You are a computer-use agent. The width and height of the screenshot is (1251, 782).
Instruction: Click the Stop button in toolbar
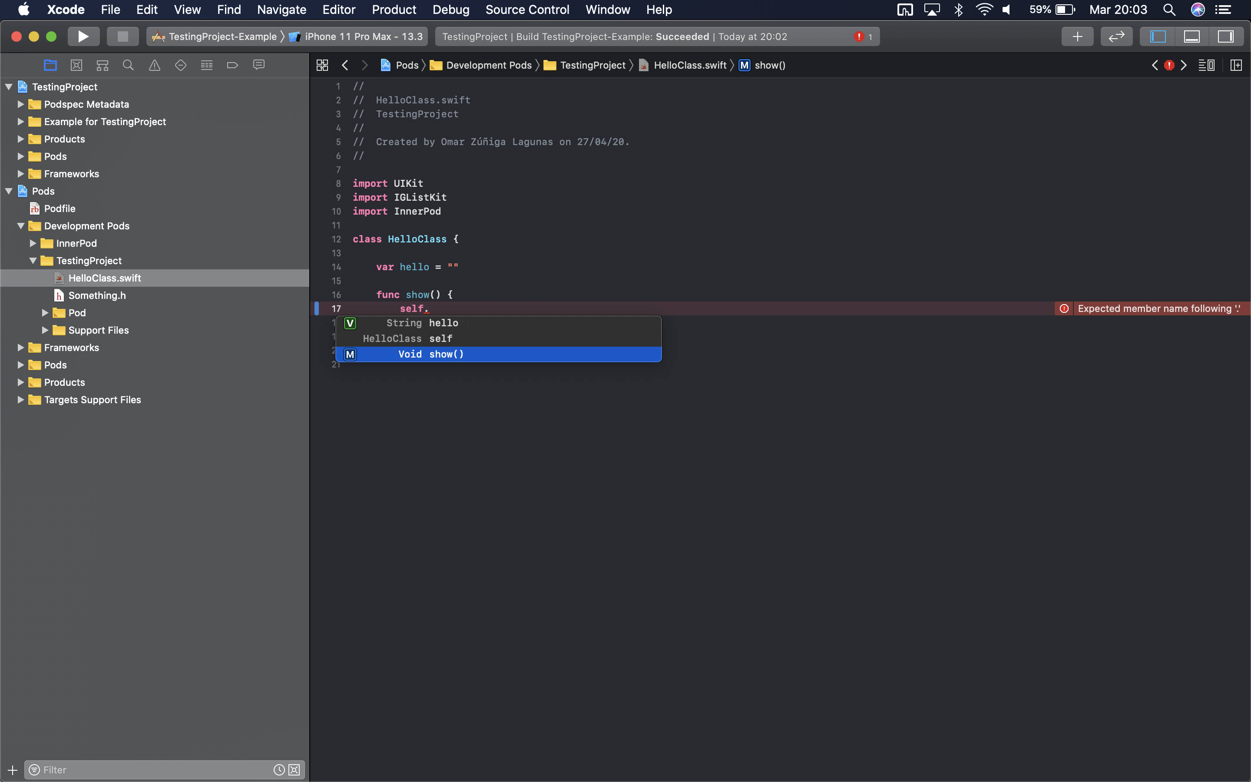click(x=122, y=37)
